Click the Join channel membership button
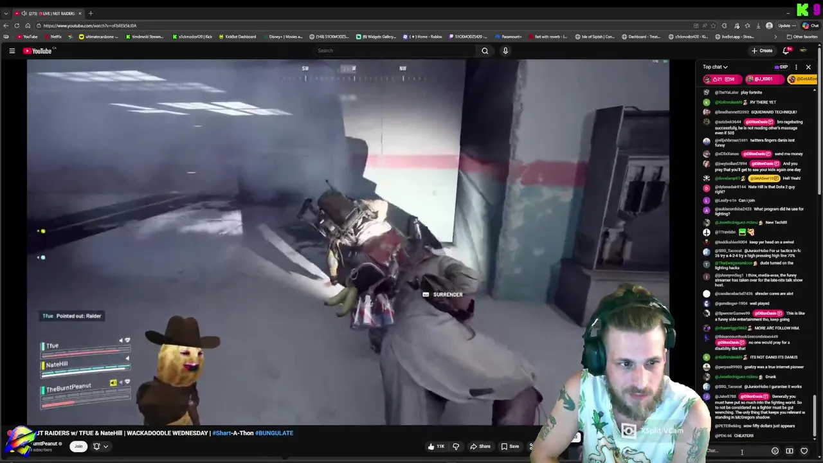 point(78,446)
